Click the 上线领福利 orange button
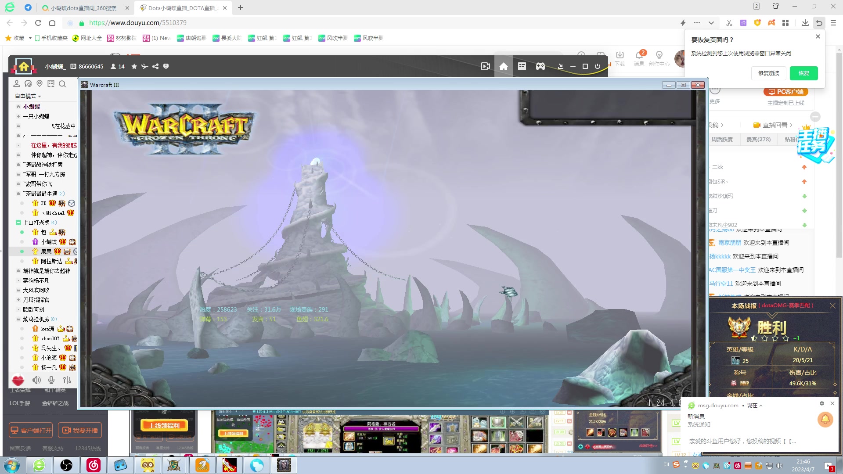The width and height of the screenshot is (843, 474). pos(164,425)
